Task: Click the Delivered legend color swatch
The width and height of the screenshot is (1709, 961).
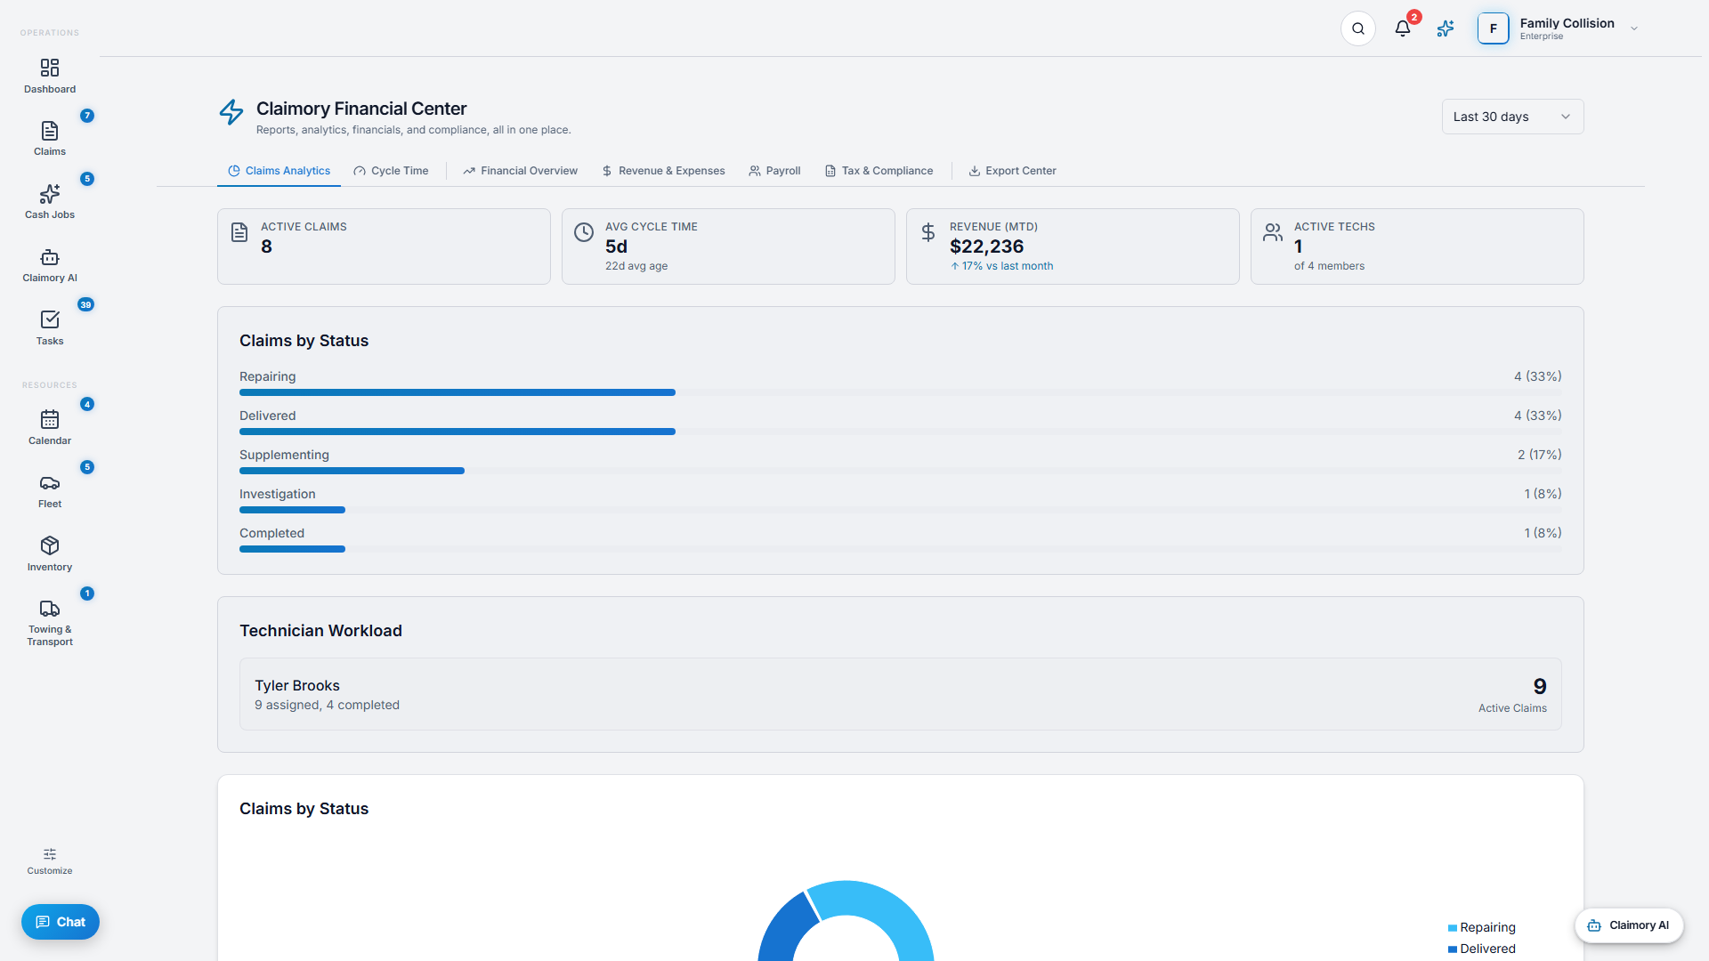Action: pyautogui.click(x=1453, y=949)
